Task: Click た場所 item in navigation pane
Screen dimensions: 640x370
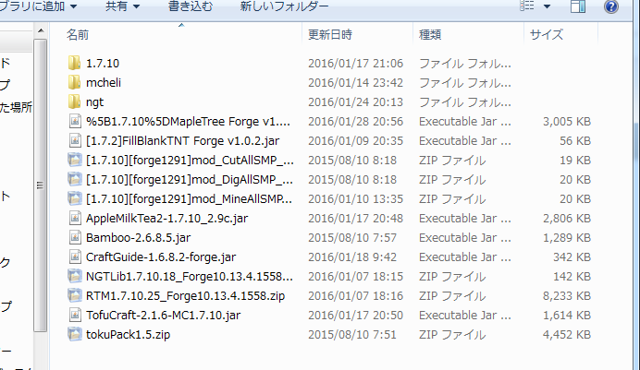Action: coord(16,107)
